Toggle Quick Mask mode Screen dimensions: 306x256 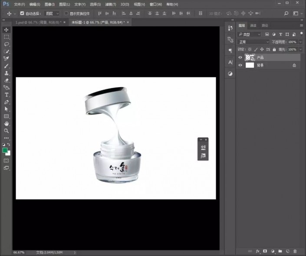6,161
